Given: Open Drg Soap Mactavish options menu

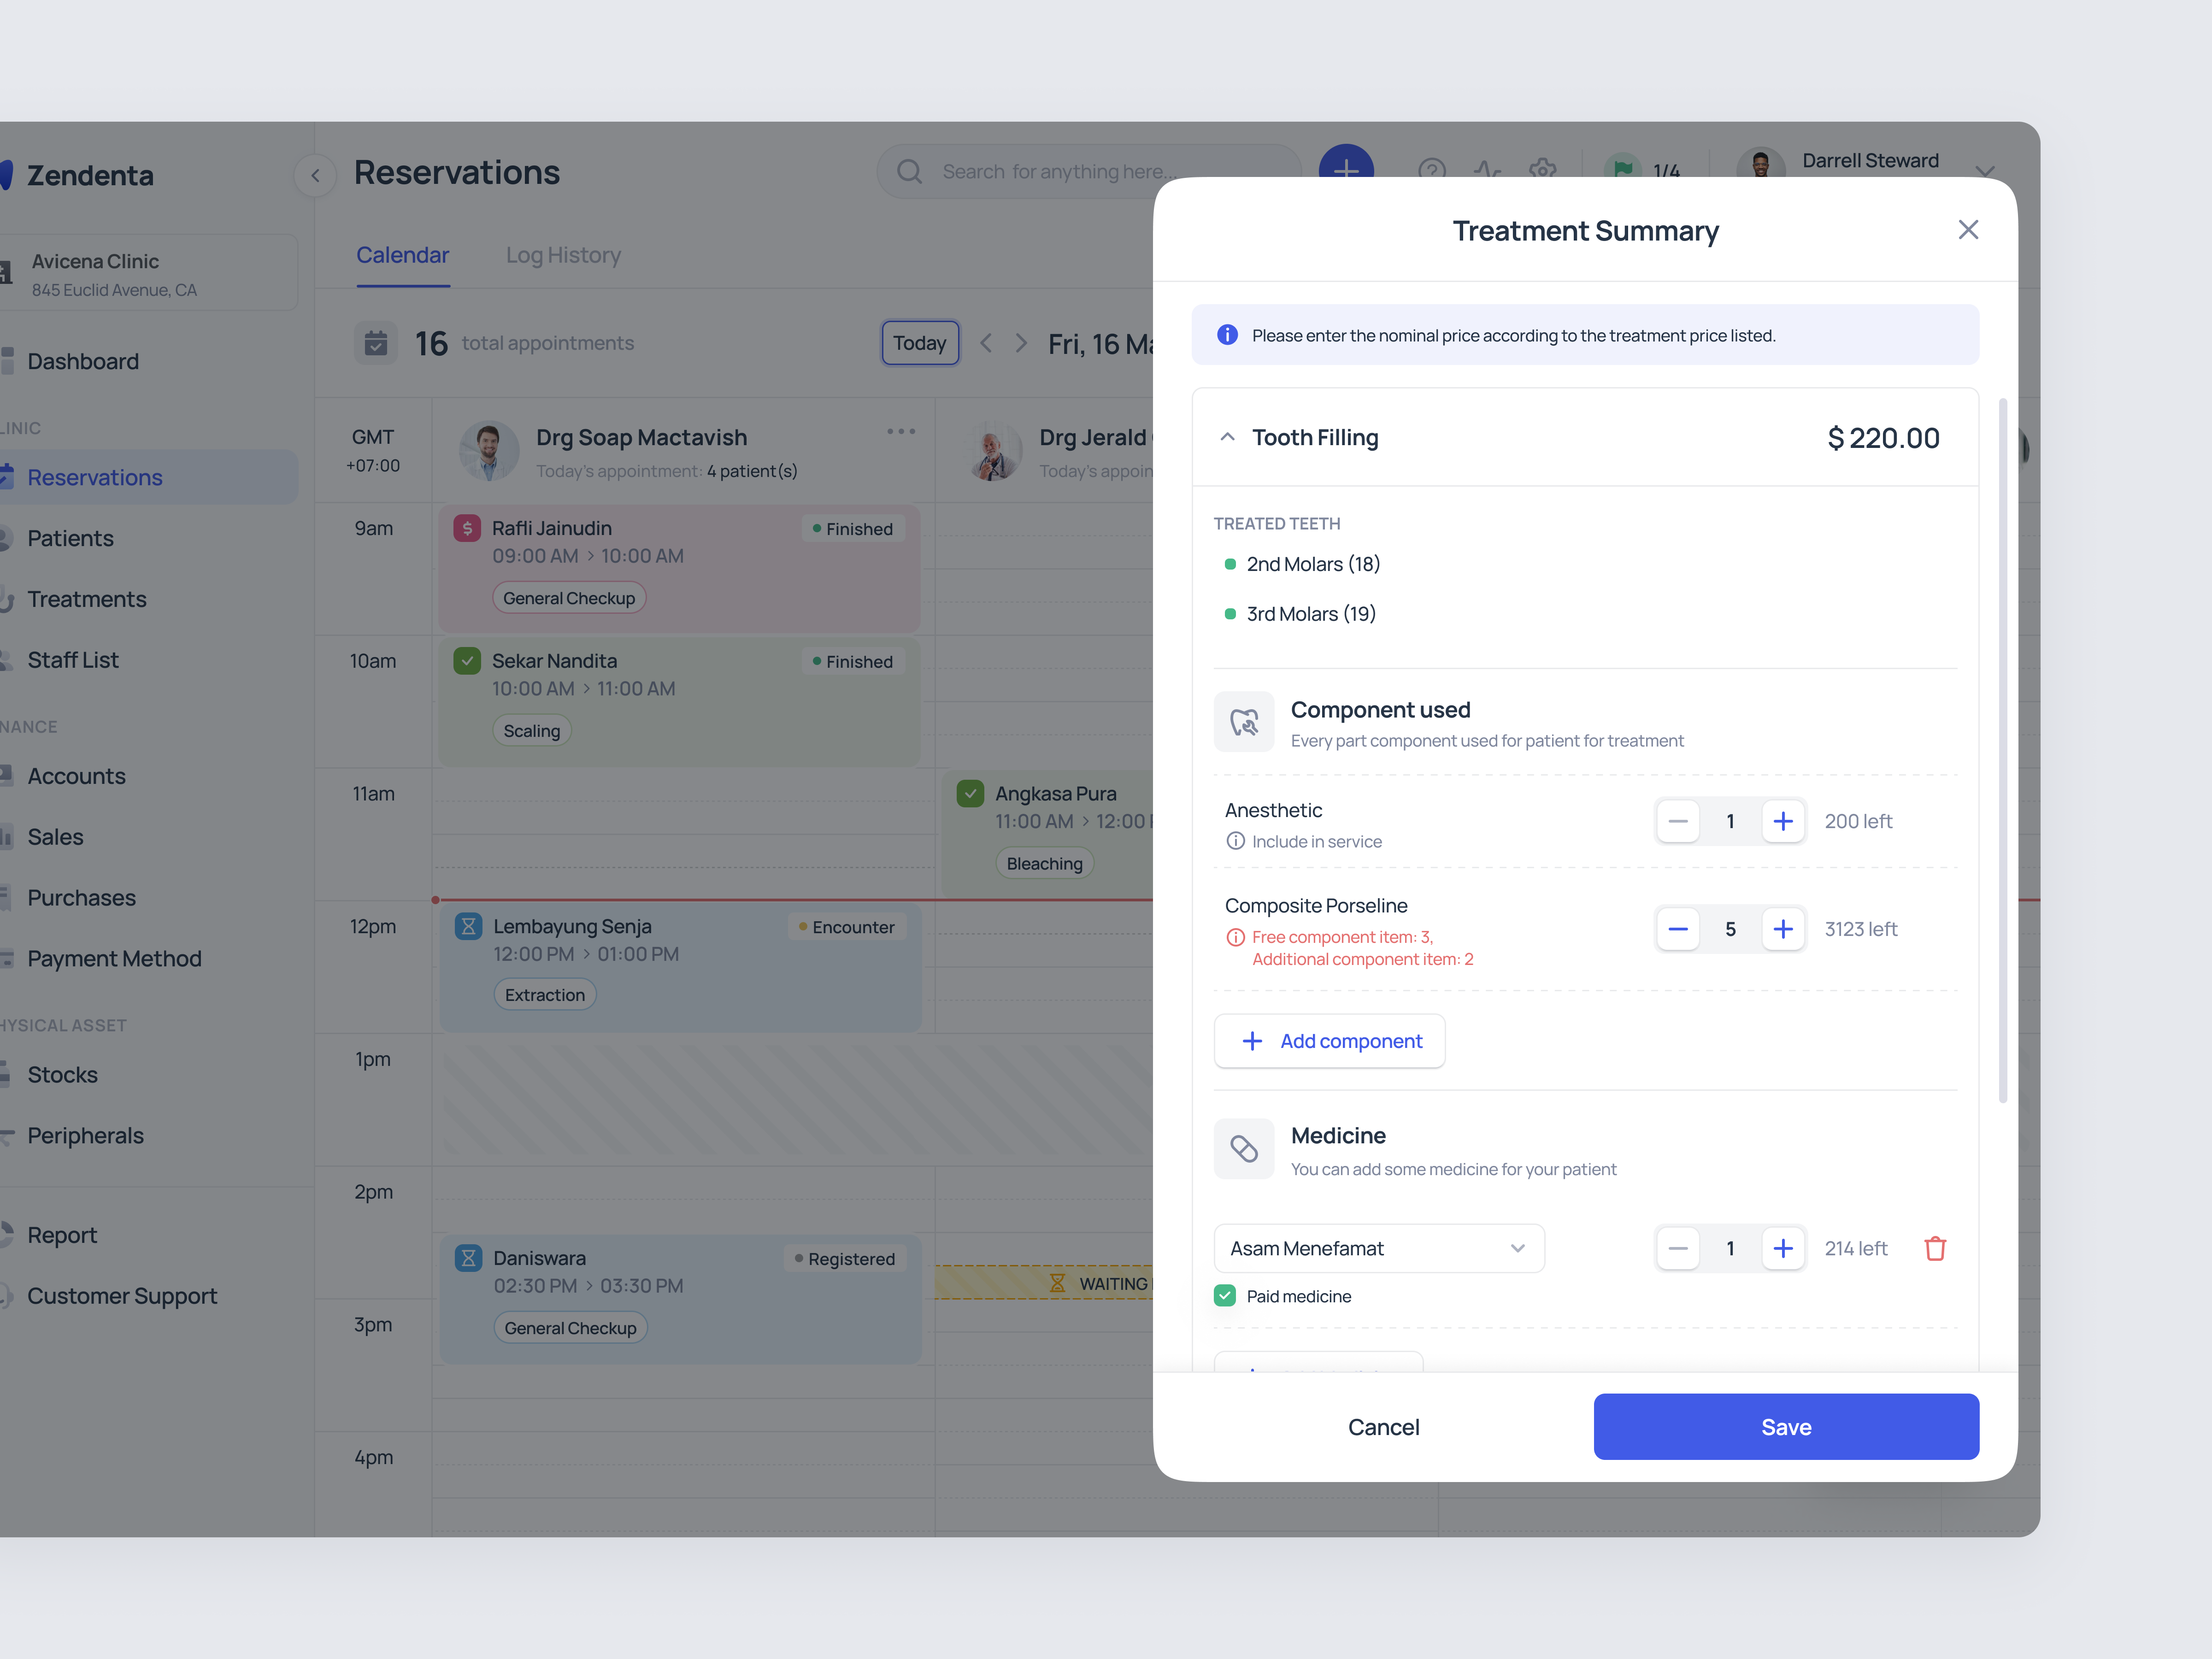Looking at the screenshot, I should click(x=900, y=432).
